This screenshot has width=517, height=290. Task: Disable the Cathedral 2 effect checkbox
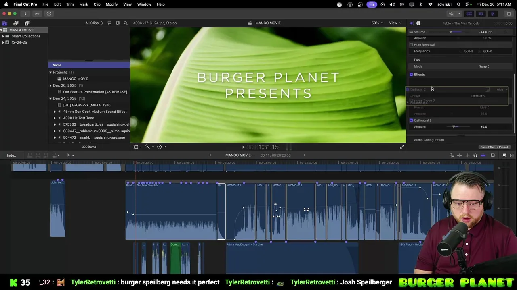[411, 120]
